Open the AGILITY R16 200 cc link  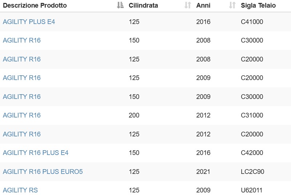tap(22, 115)
